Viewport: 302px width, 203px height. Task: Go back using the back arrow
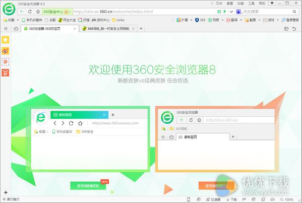[22, 12]
